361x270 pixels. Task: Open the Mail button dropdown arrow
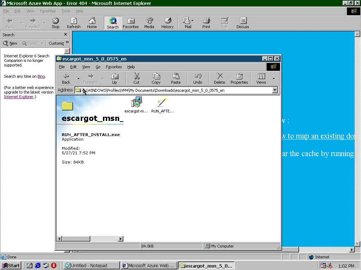[192, 21]
